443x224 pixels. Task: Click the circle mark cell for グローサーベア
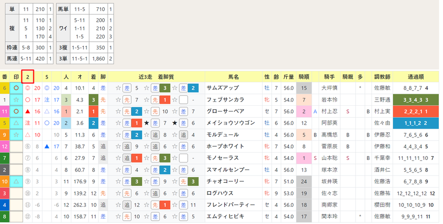pyautogui.click(x=16, y=111)
